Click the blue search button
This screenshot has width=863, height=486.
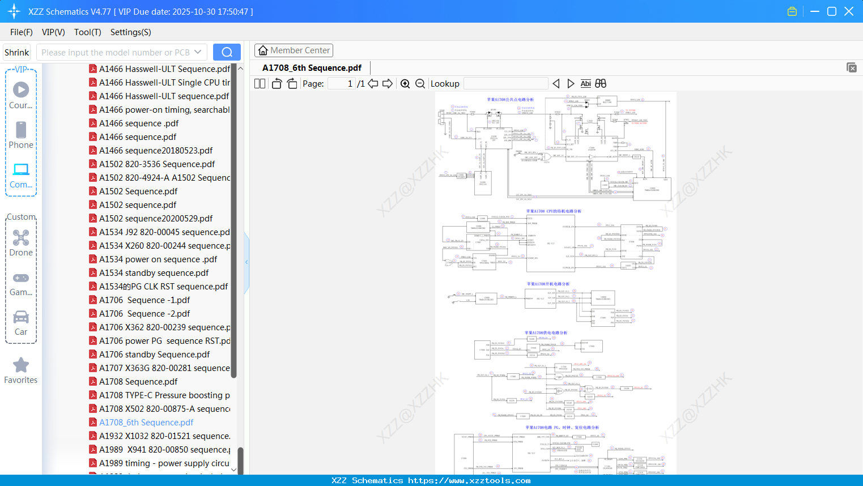[227, 52]
